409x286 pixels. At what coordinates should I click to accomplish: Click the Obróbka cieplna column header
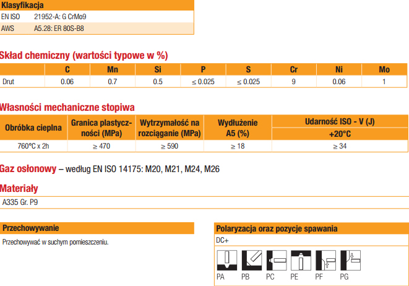(33, 128)
